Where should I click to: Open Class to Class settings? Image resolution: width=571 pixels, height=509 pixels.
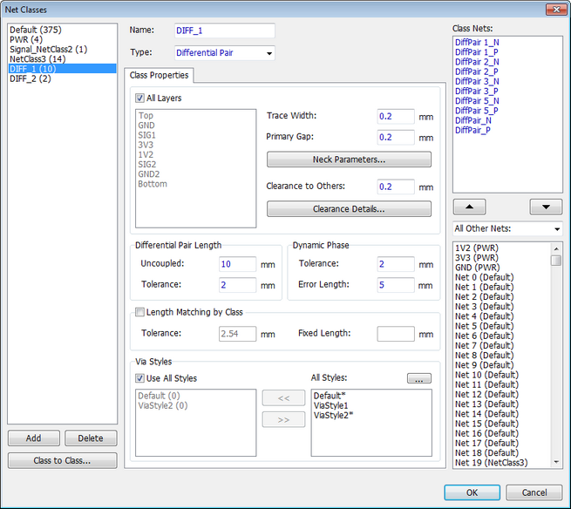click(62, 460)
